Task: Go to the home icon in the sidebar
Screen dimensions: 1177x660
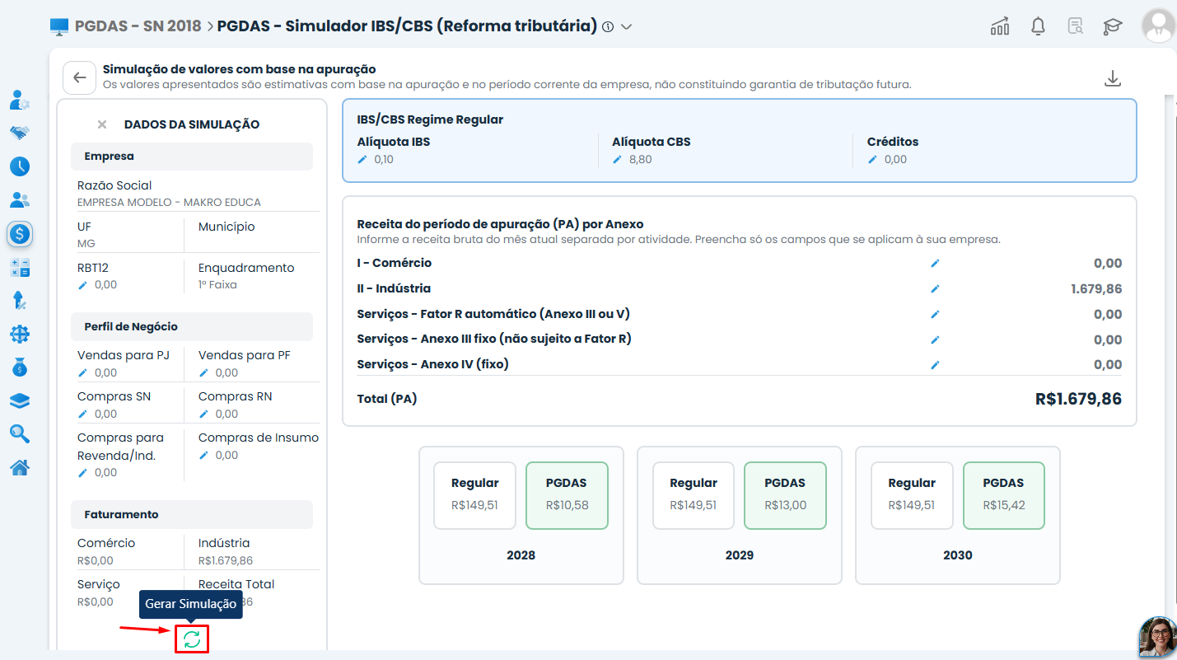Action: (x=20, y=467)
